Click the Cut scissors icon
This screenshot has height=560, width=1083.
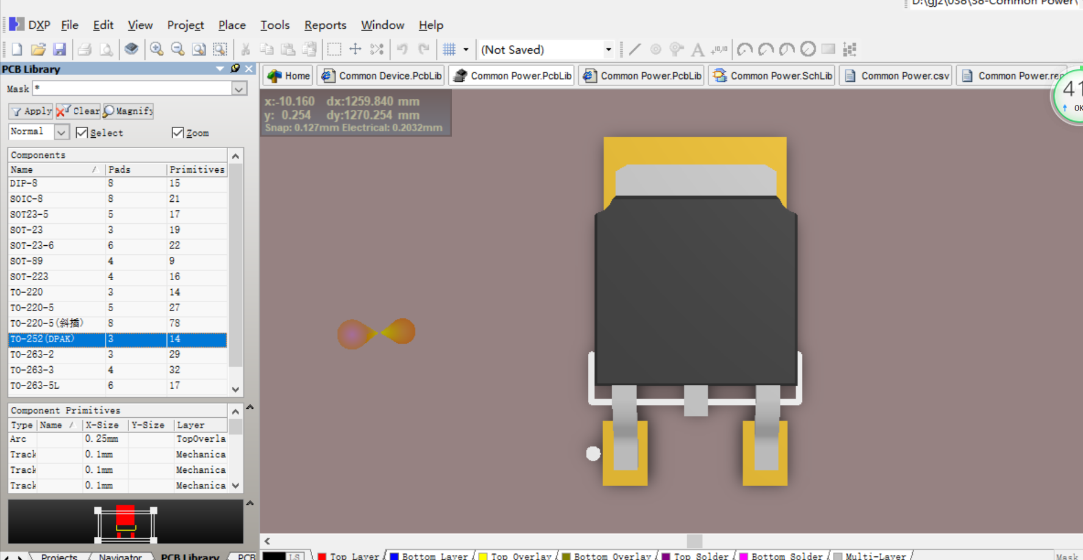click(246, 49)
